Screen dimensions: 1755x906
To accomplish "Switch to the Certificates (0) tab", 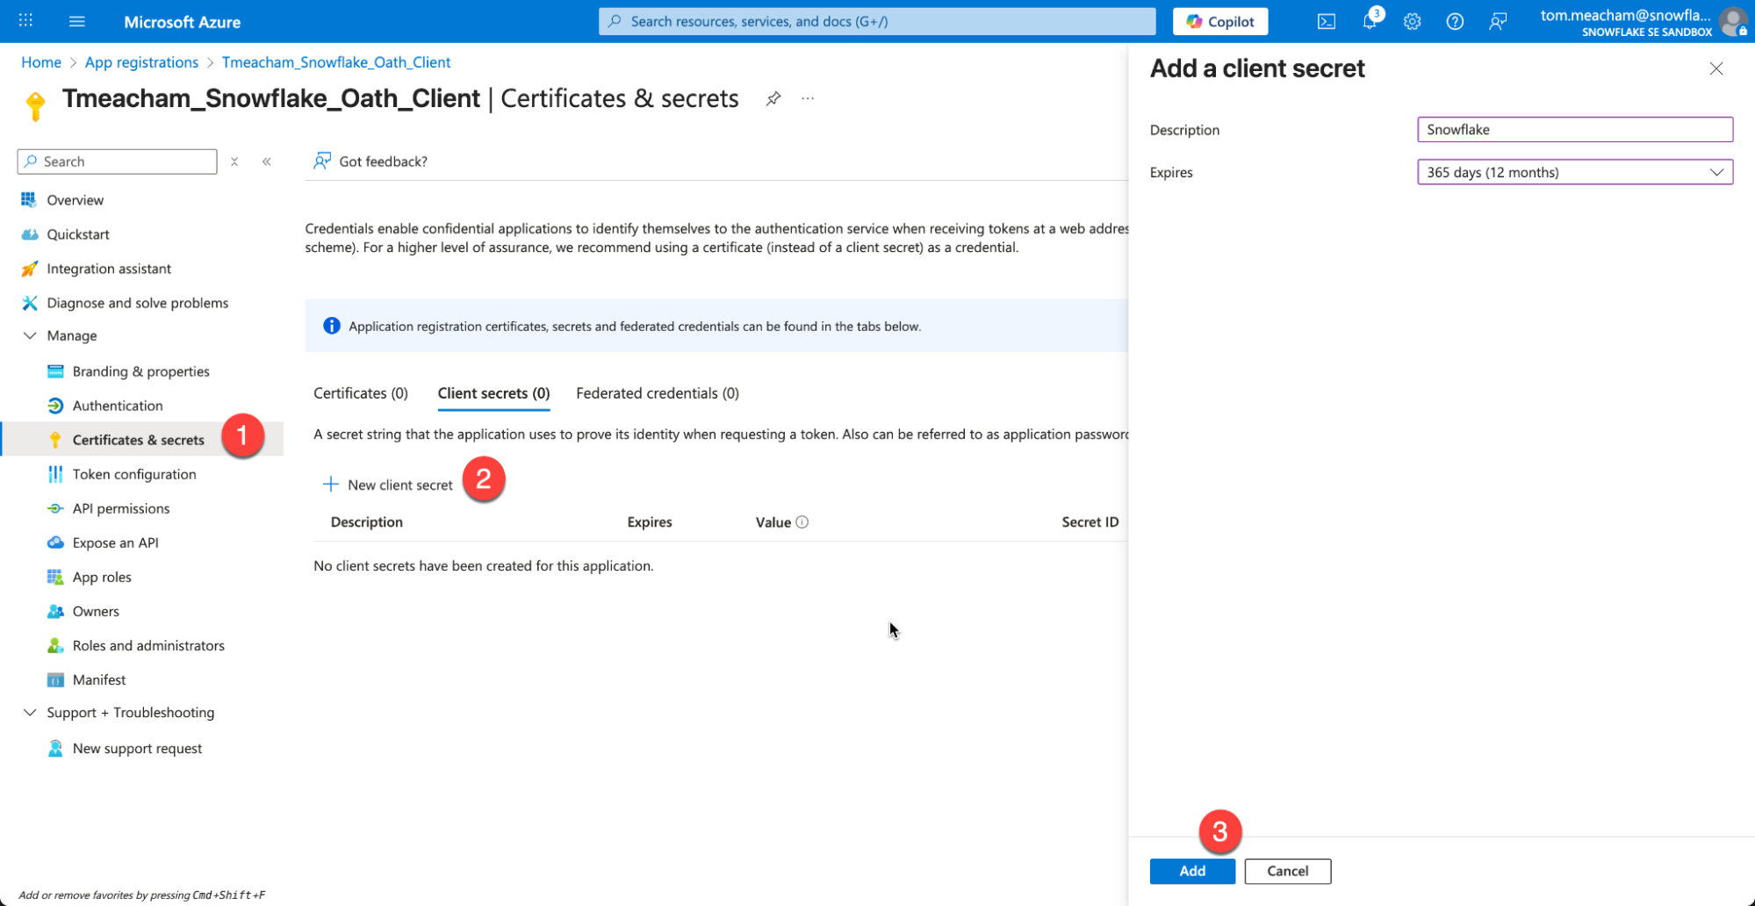I will coord(360,393).
